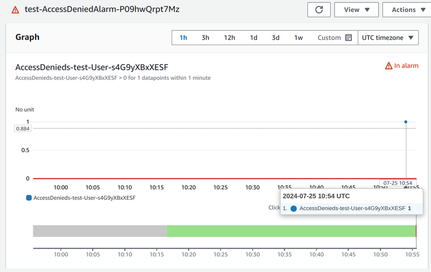Click the blue metric dot in tooltip
Image resolution: width=431 pixels, height=272 pixels.
tap(293, 209)
